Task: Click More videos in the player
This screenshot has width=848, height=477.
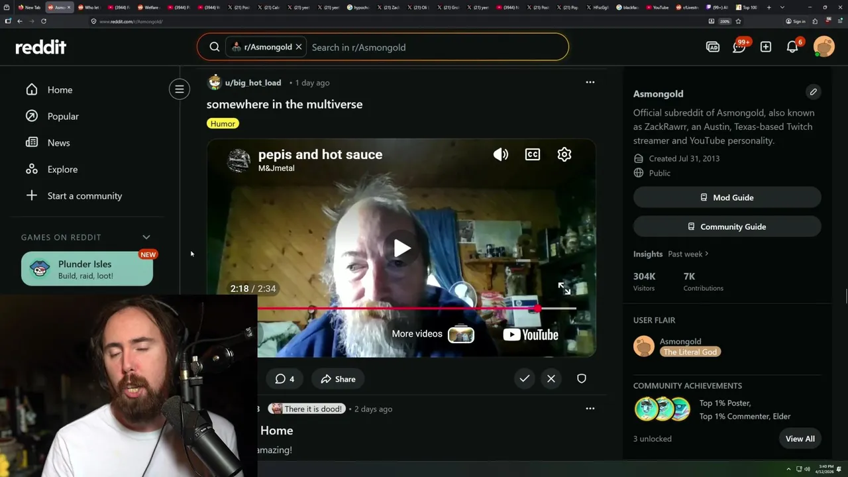Action: pos(433,334)
